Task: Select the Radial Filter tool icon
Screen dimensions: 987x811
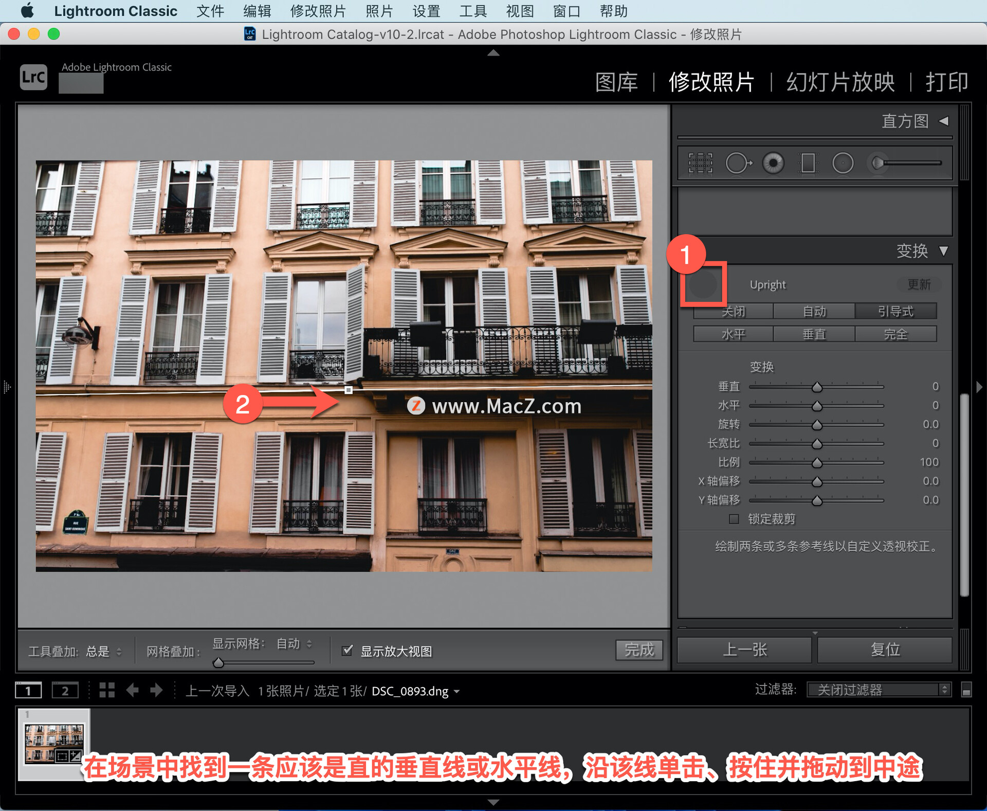Action: (x=843, y=164)
